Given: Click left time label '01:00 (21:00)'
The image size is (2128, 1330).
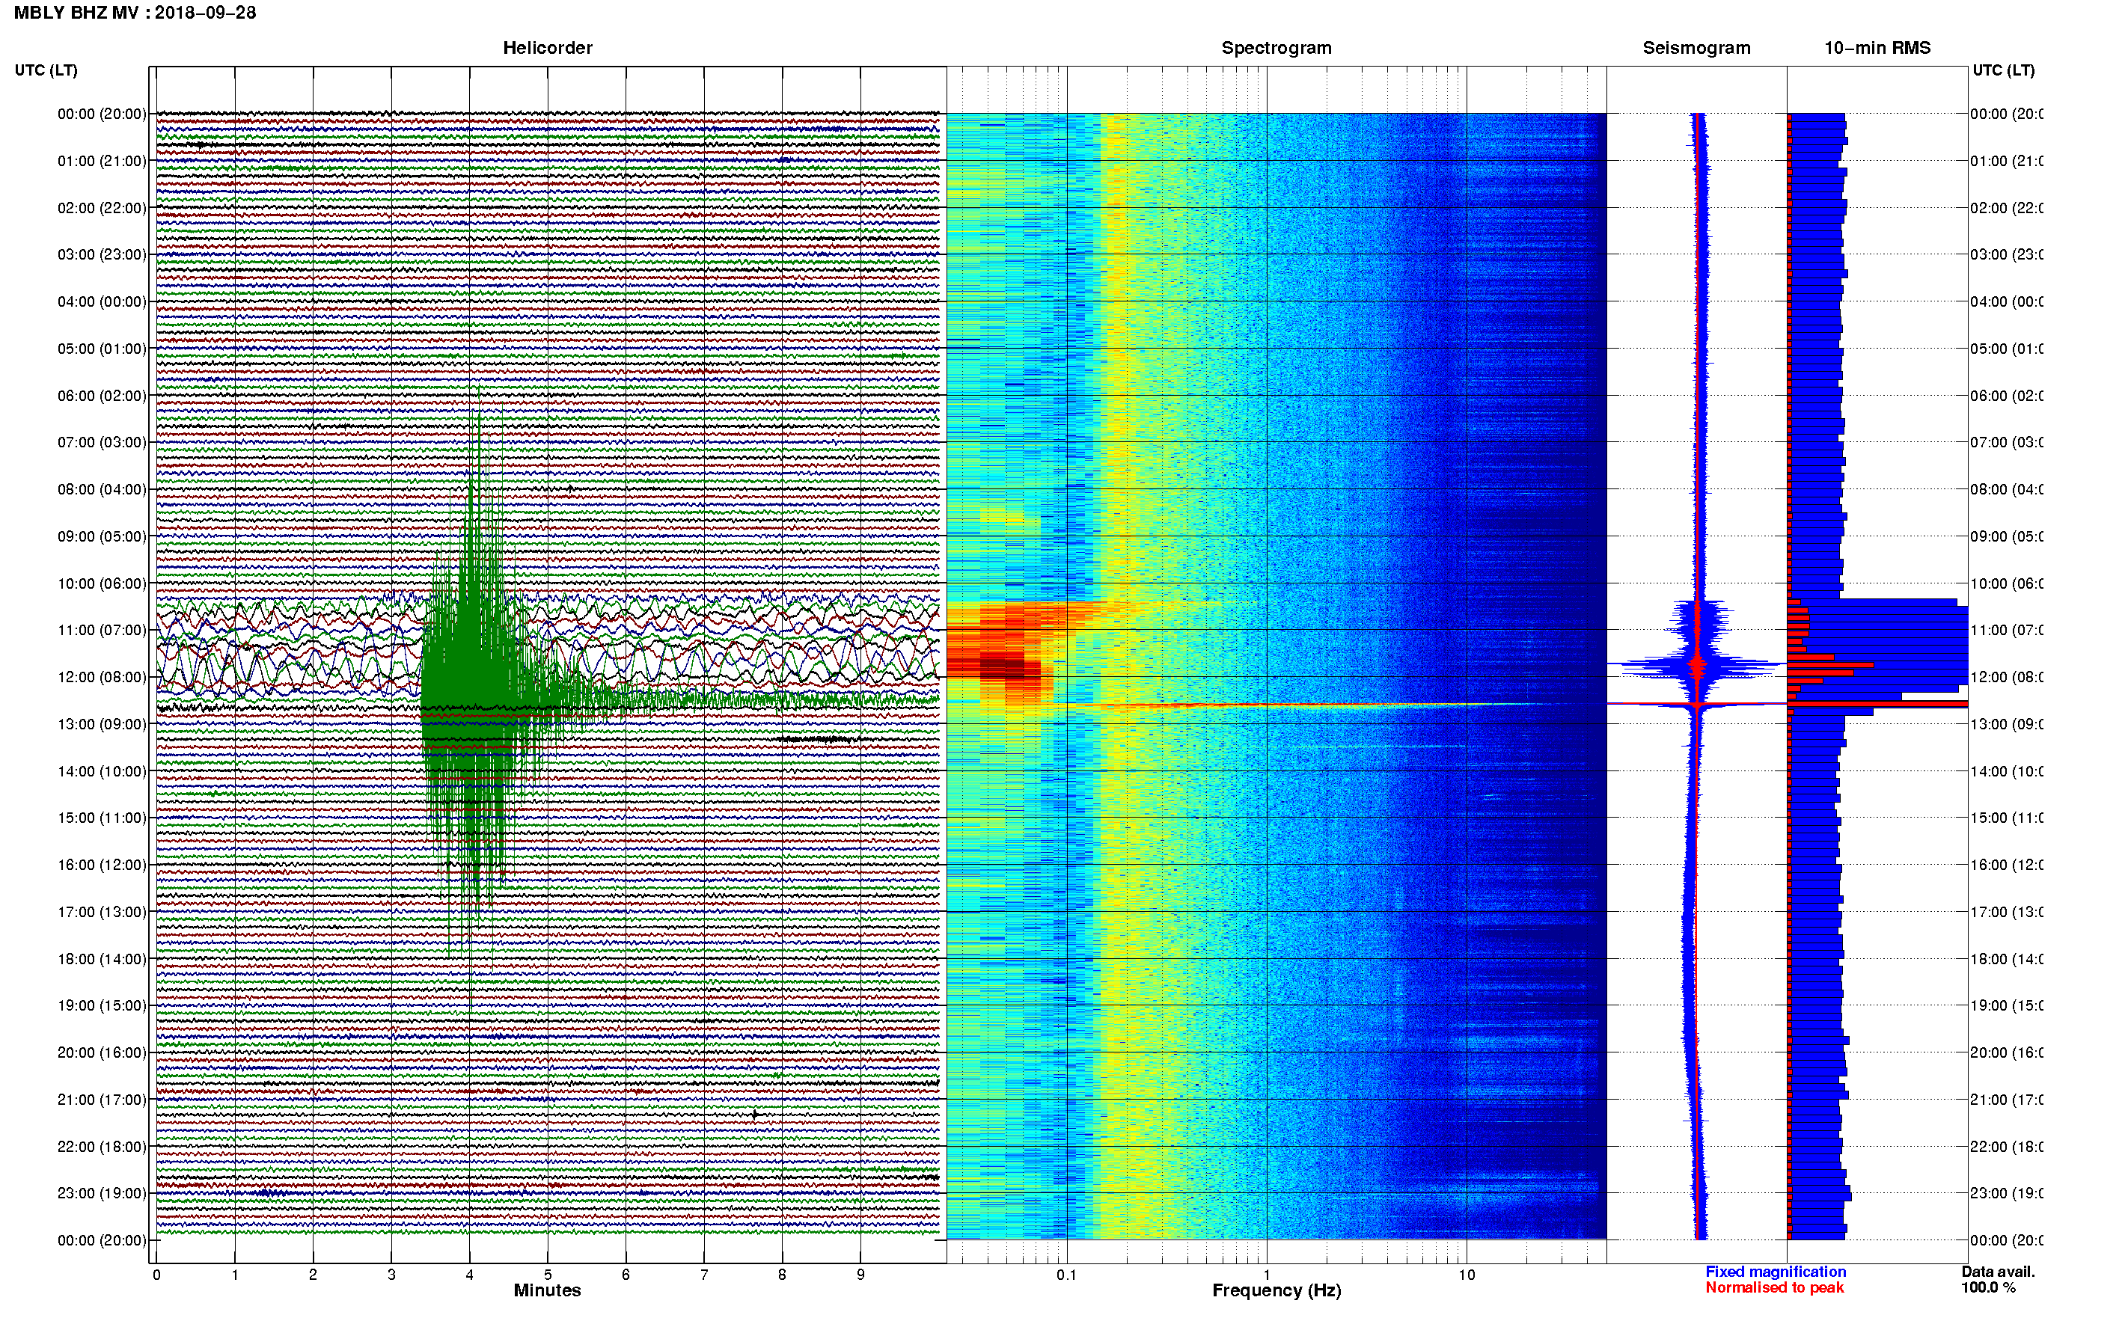Looking at the screenshot, I should (x=102, y=161).
